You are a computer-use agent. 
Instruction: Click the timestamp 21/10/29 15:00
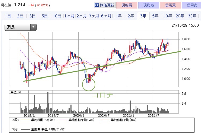coord(185,25)
